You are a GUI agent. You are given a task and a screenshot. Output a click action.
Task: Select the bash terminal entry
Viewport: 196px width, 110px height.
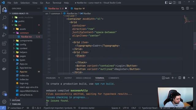coord(166,78)
